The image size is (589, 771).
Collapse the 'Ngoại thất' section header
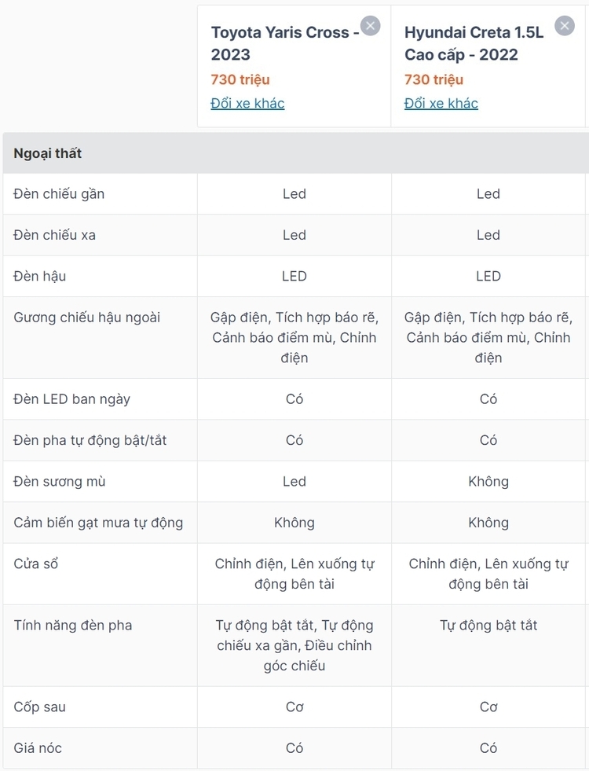(296, 153)
